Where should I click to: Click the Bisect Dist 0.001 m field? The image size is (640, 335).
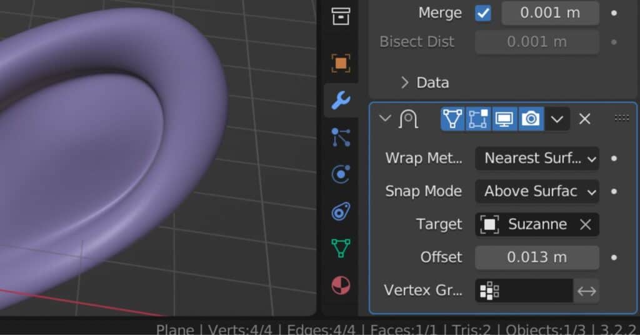click(537, 42)
